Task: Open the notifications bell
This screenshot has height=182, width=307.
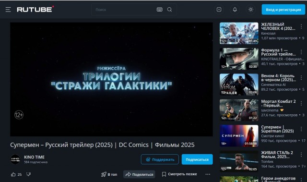Action: 235,10
